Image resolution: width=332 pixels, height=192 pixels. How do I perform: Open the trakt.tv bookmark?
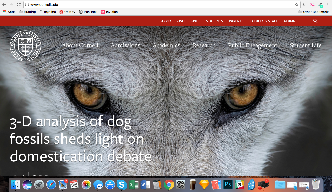click(x=67, y=12)
